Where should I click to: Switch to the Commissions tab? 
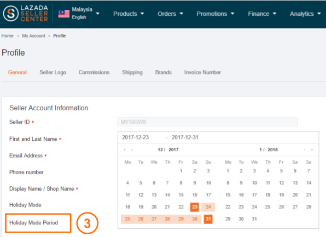[x=94, y=73]
